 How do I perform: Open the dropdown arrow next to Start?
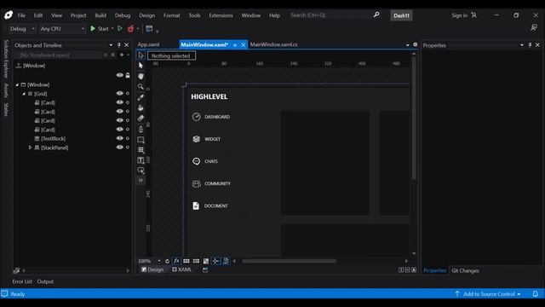[112, 28]
